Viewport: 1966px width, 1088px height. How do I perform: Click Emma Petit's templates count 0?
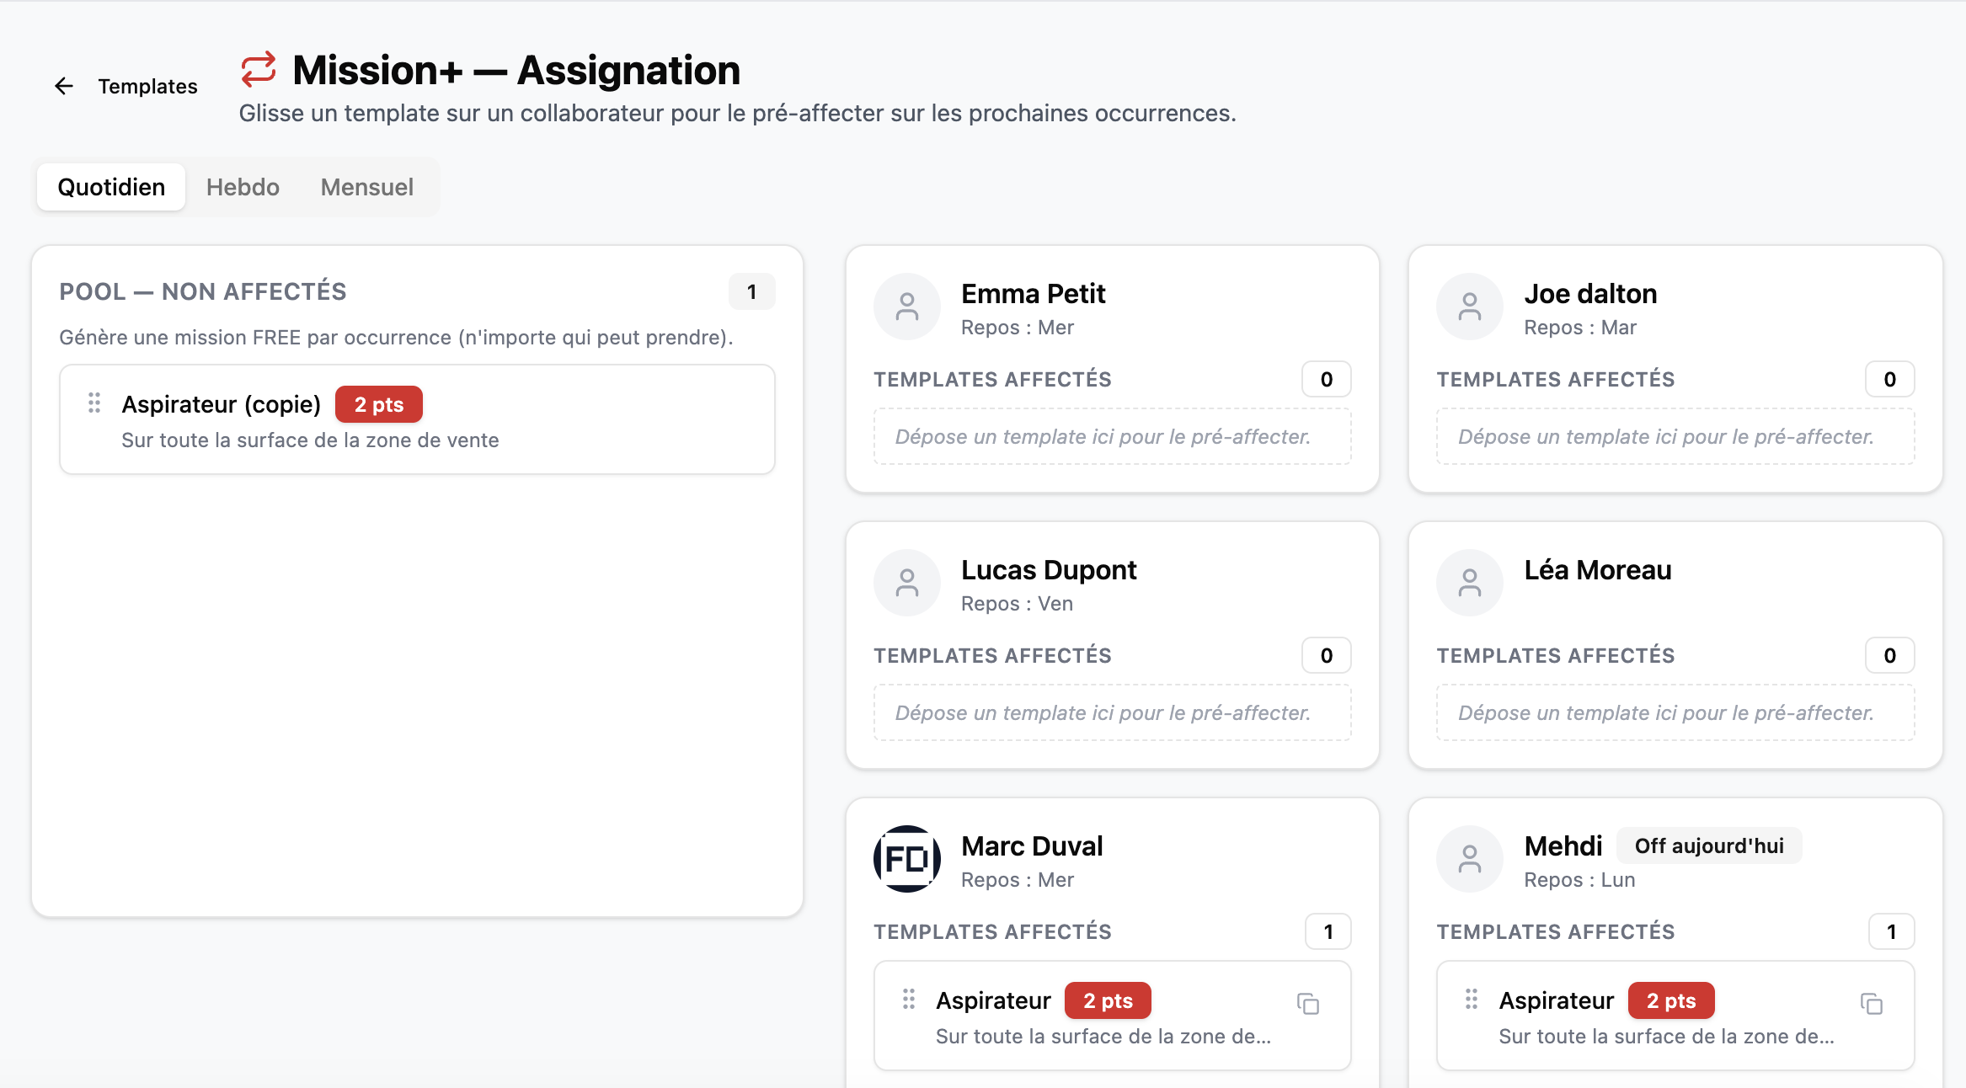[1327, 380]
